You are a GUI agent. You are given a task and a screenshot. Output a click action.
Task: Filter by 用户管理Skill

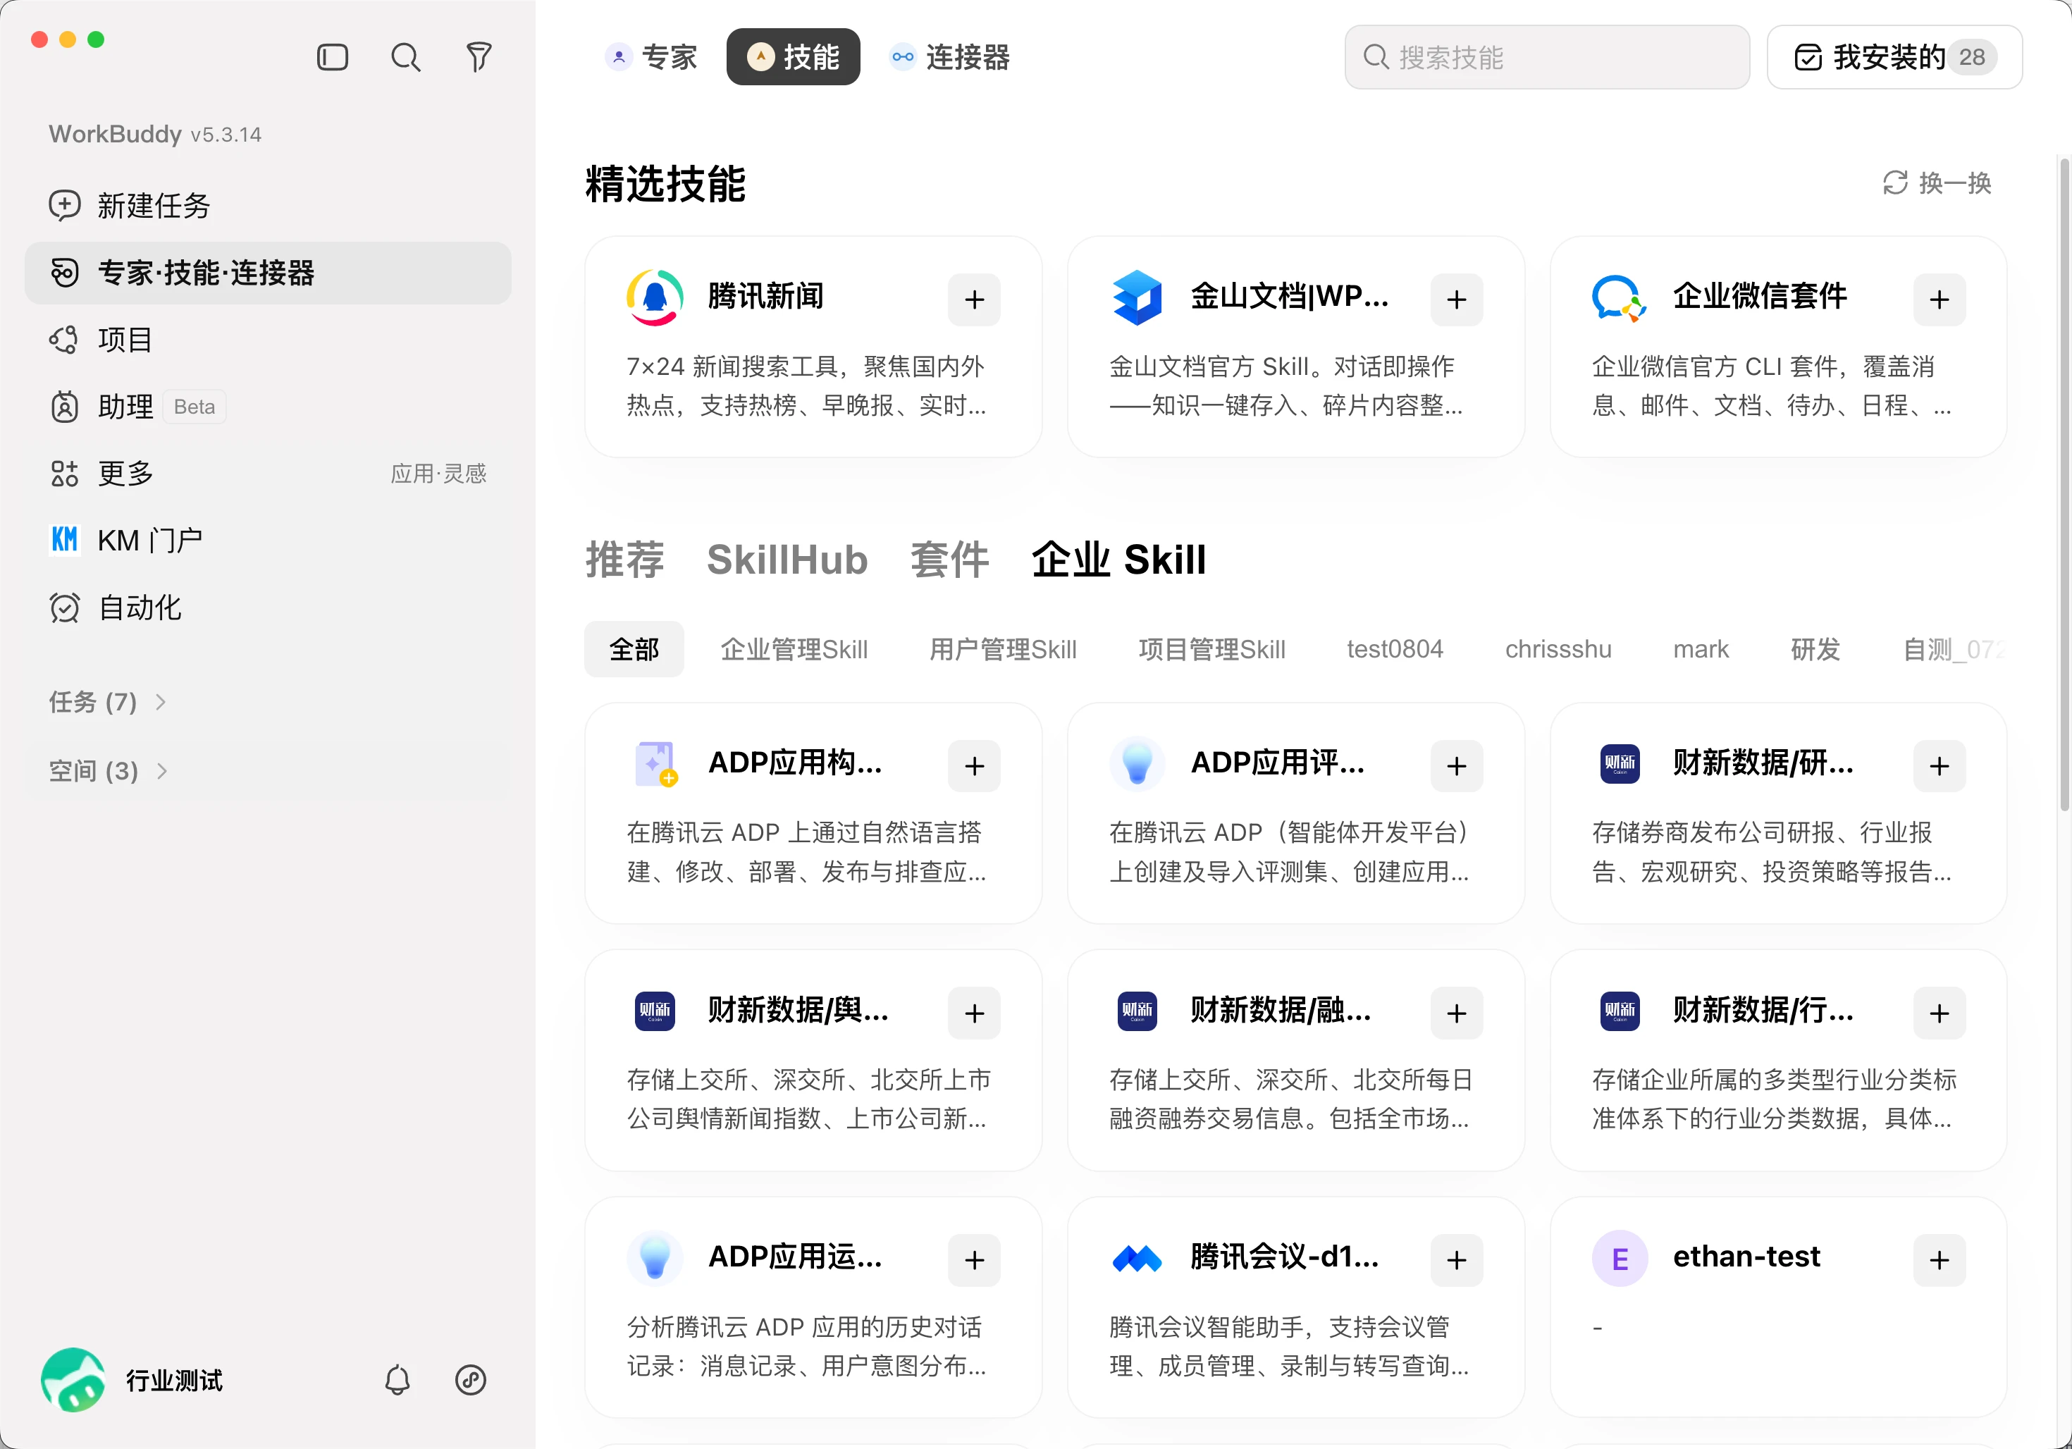[1003, 648]
